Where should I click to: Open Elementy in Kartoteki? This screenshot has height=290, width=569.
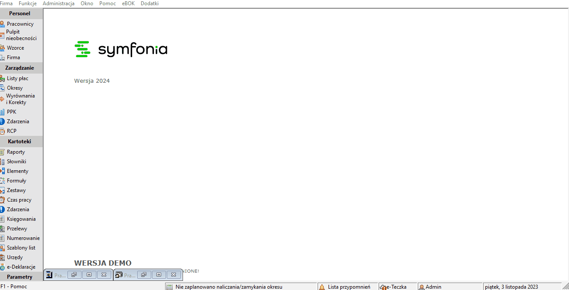point(17,171)
